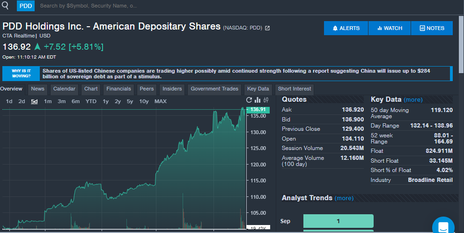Open the external link icon beside NASDAQ: PDD

point(267,28)
